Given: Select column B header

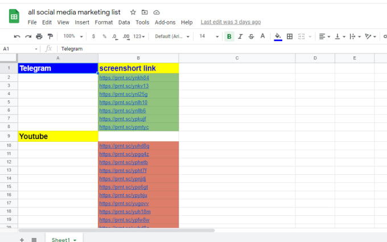Looking at the screenshot, I should tap(138, 58).
